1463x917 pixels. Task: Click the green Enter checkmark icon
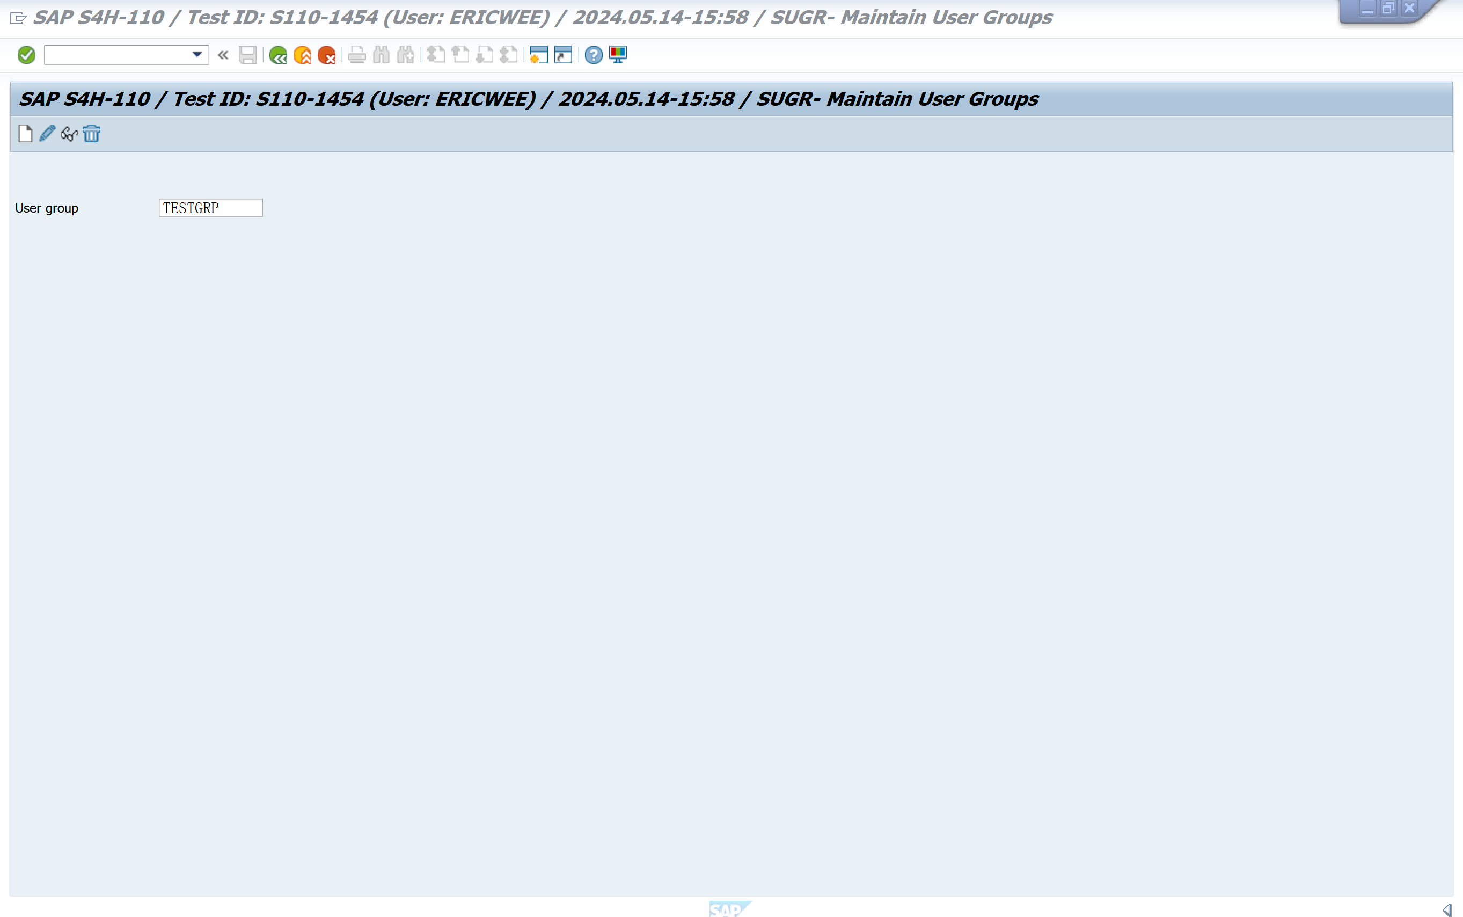pyautogui.click(x=26, y=55)
